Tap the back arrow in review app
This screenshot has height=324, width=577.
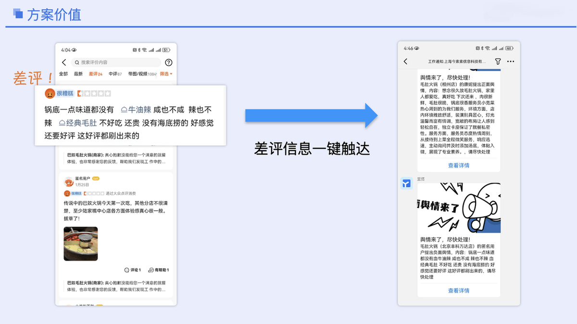(64, 62)
